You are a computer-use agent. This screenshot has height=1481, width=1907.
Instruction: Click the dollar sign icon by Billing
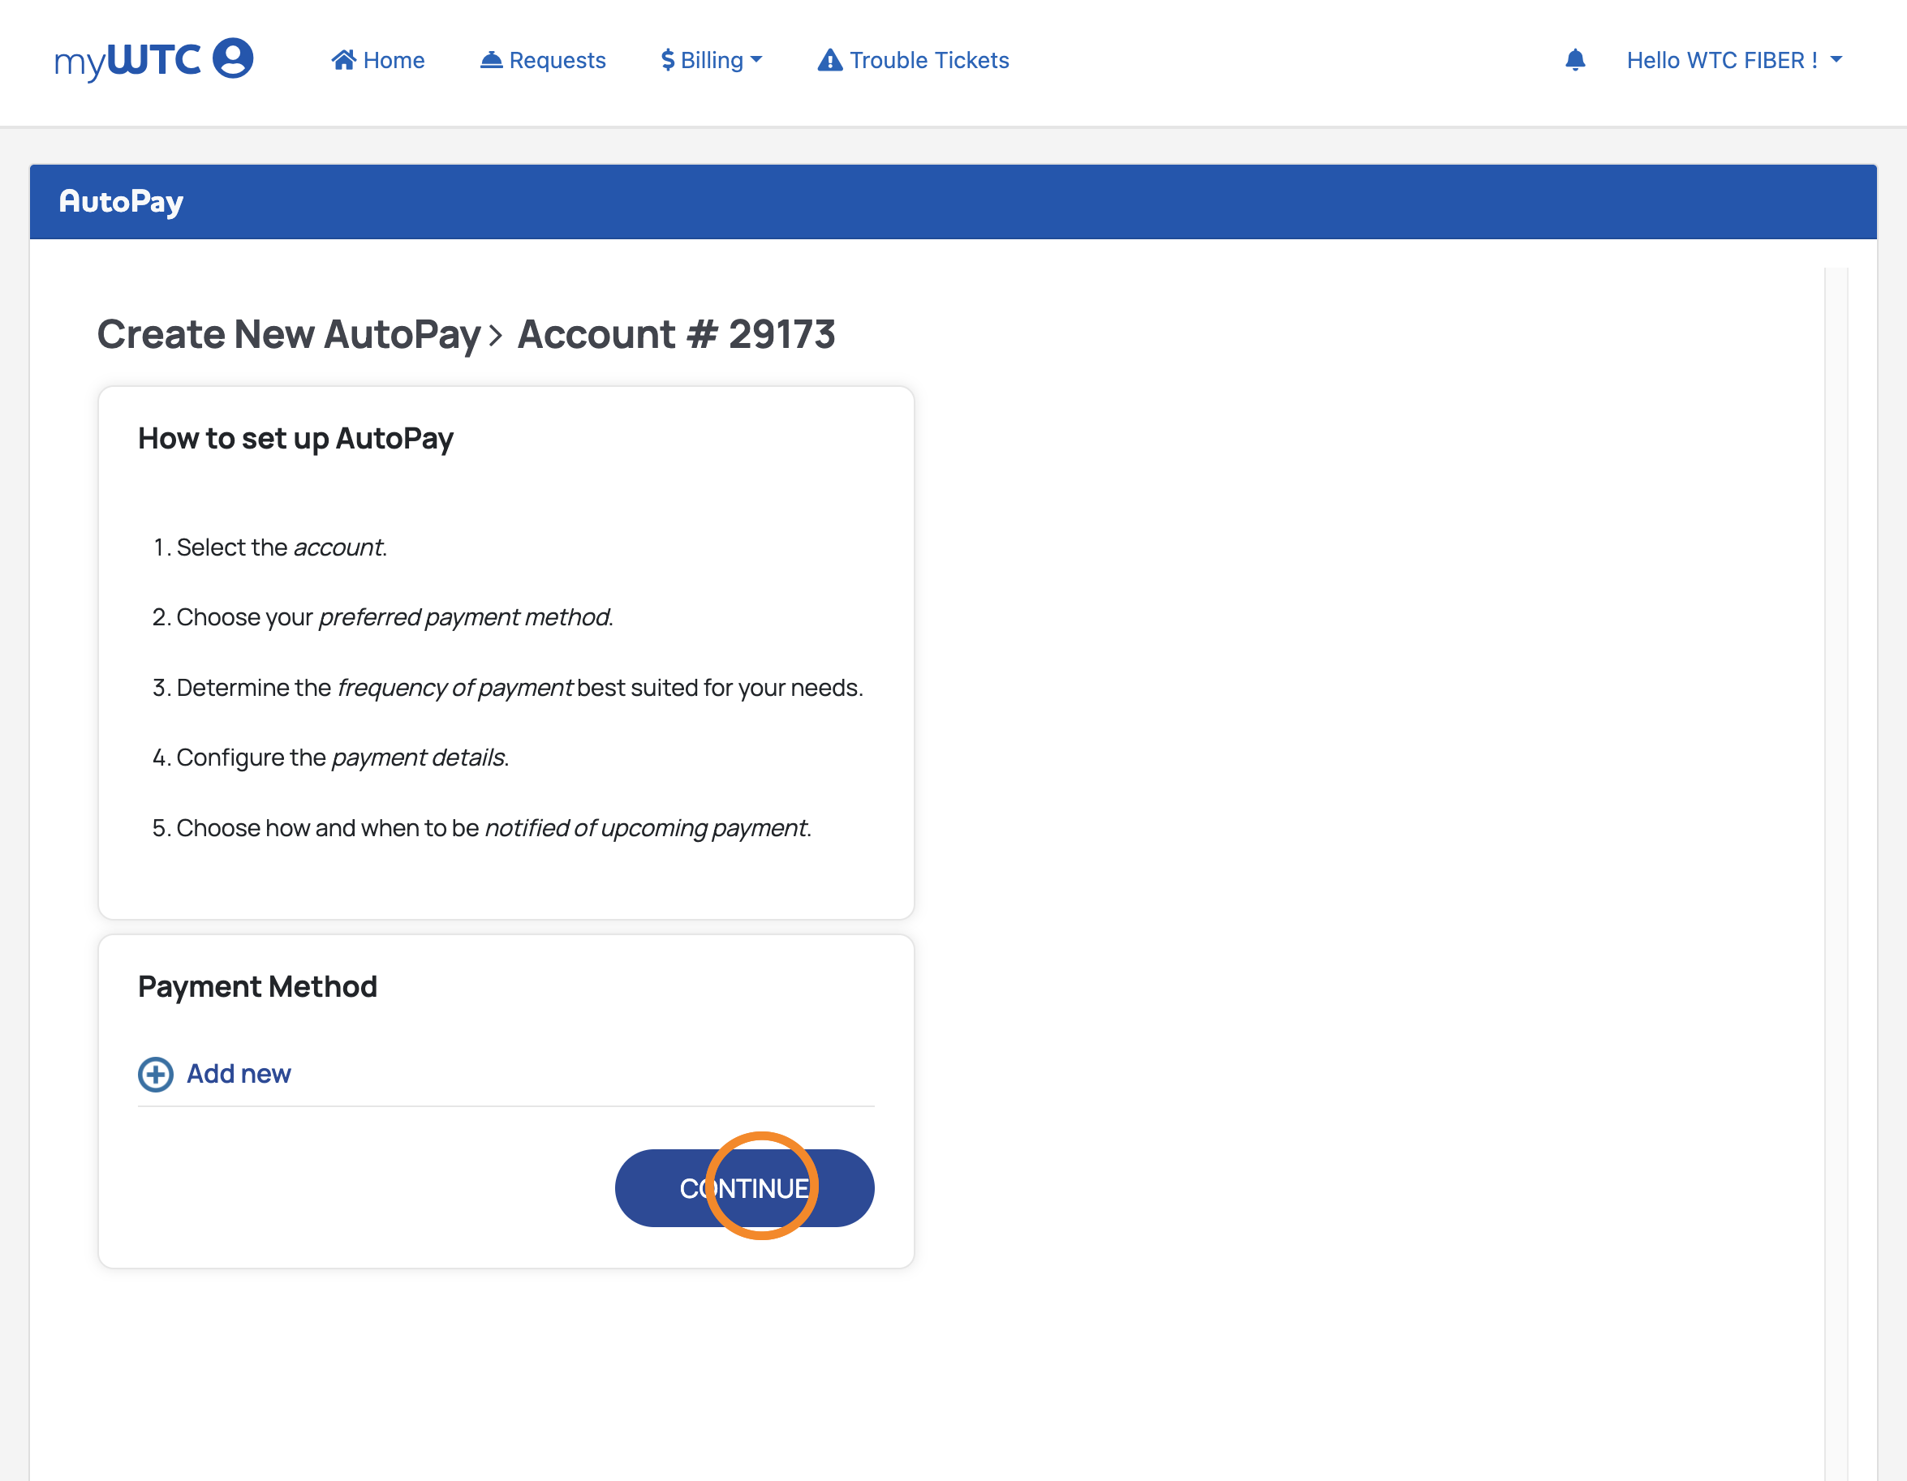[x=667, y=59]
